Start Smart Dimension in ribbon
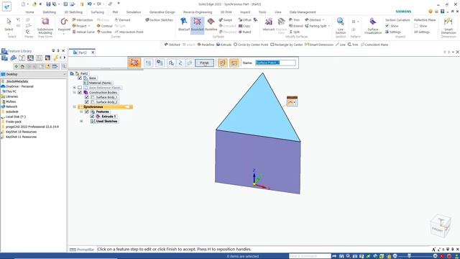Screen dimensions: 460x259 (x=448, y=25)
